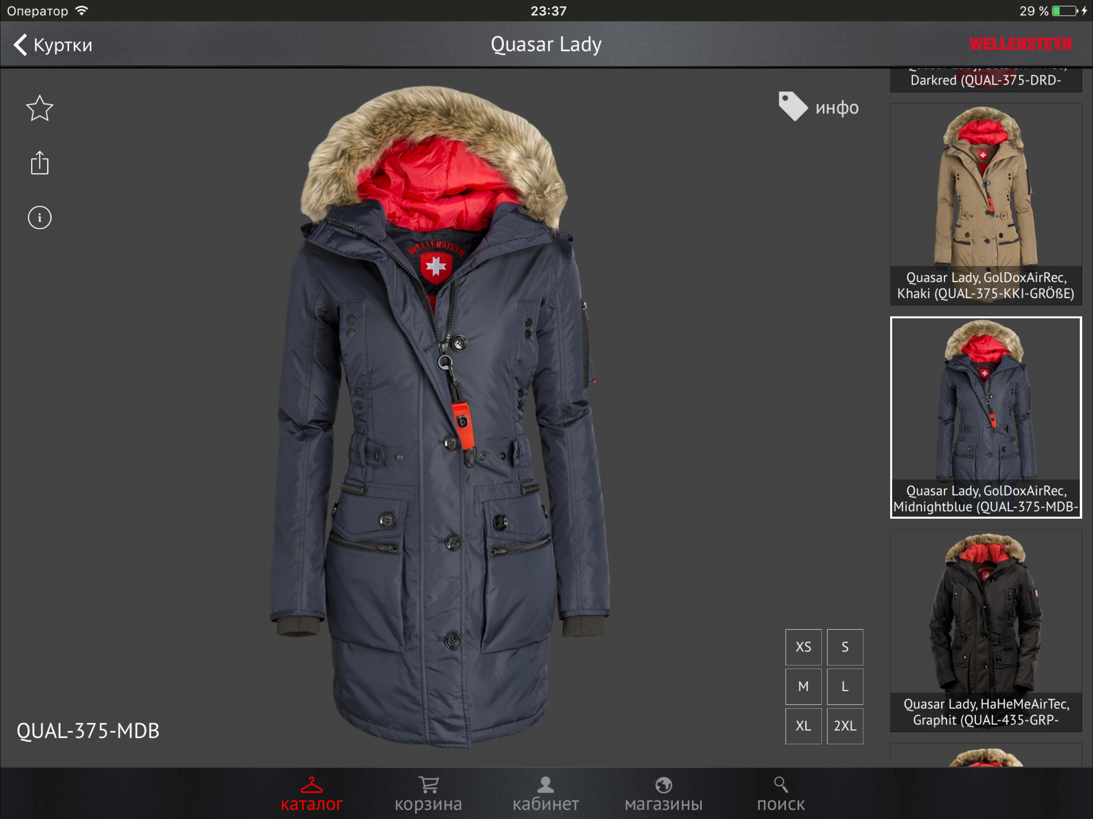Tap the hanger icon of каталог
The width and height of the screenshot is (1093, 819).
click(x=311, y=785)
